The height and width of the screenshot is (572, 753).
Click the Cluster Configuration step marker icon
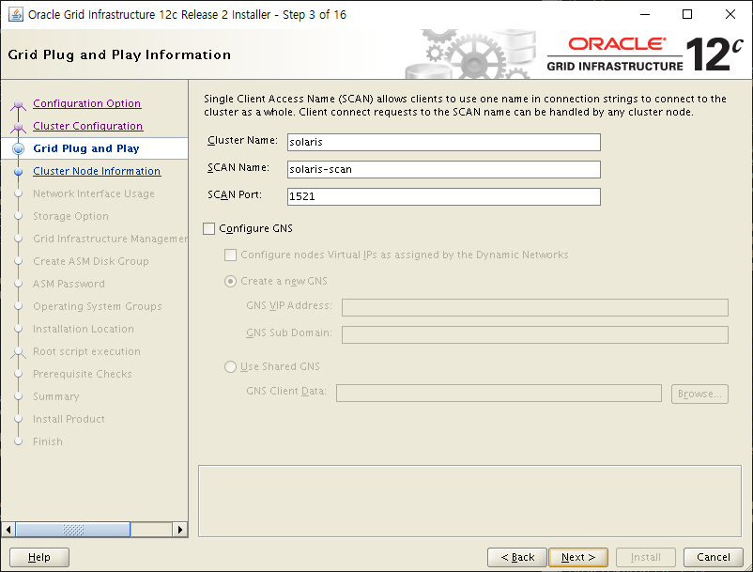[18, 127]
